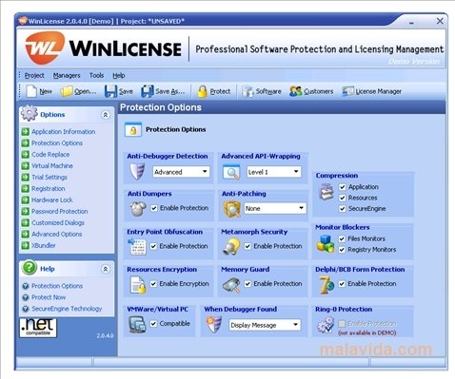Open Advanced API-Wrapping Level 1 dropdown
This screenshot has height=379, width=455.
(x=274, y=172)
